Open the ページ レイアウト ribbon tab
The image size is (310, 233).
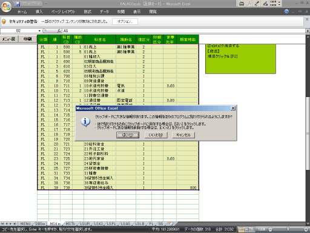(64, 12)
